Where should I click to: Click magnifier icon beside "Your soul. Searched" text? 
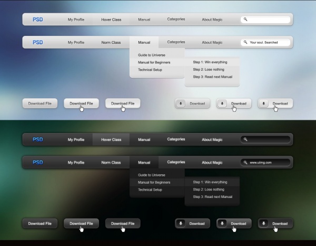pos(245,42)
